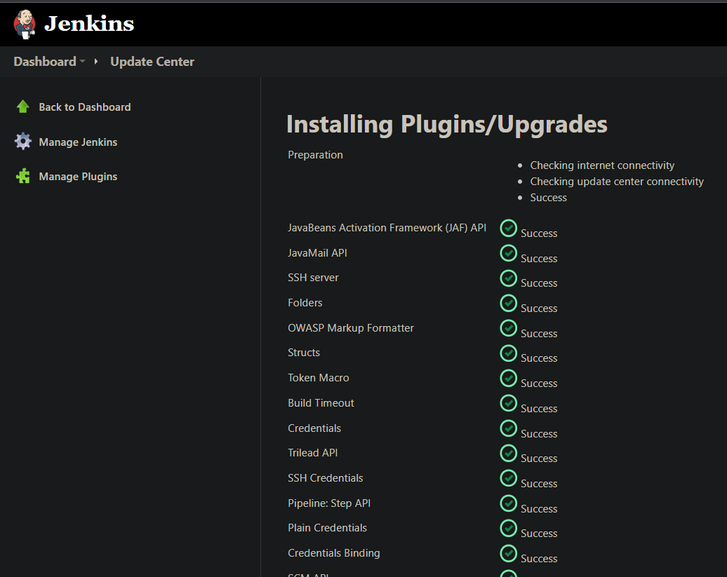Click the Credentials plugin name

click(x=314, y=428)
